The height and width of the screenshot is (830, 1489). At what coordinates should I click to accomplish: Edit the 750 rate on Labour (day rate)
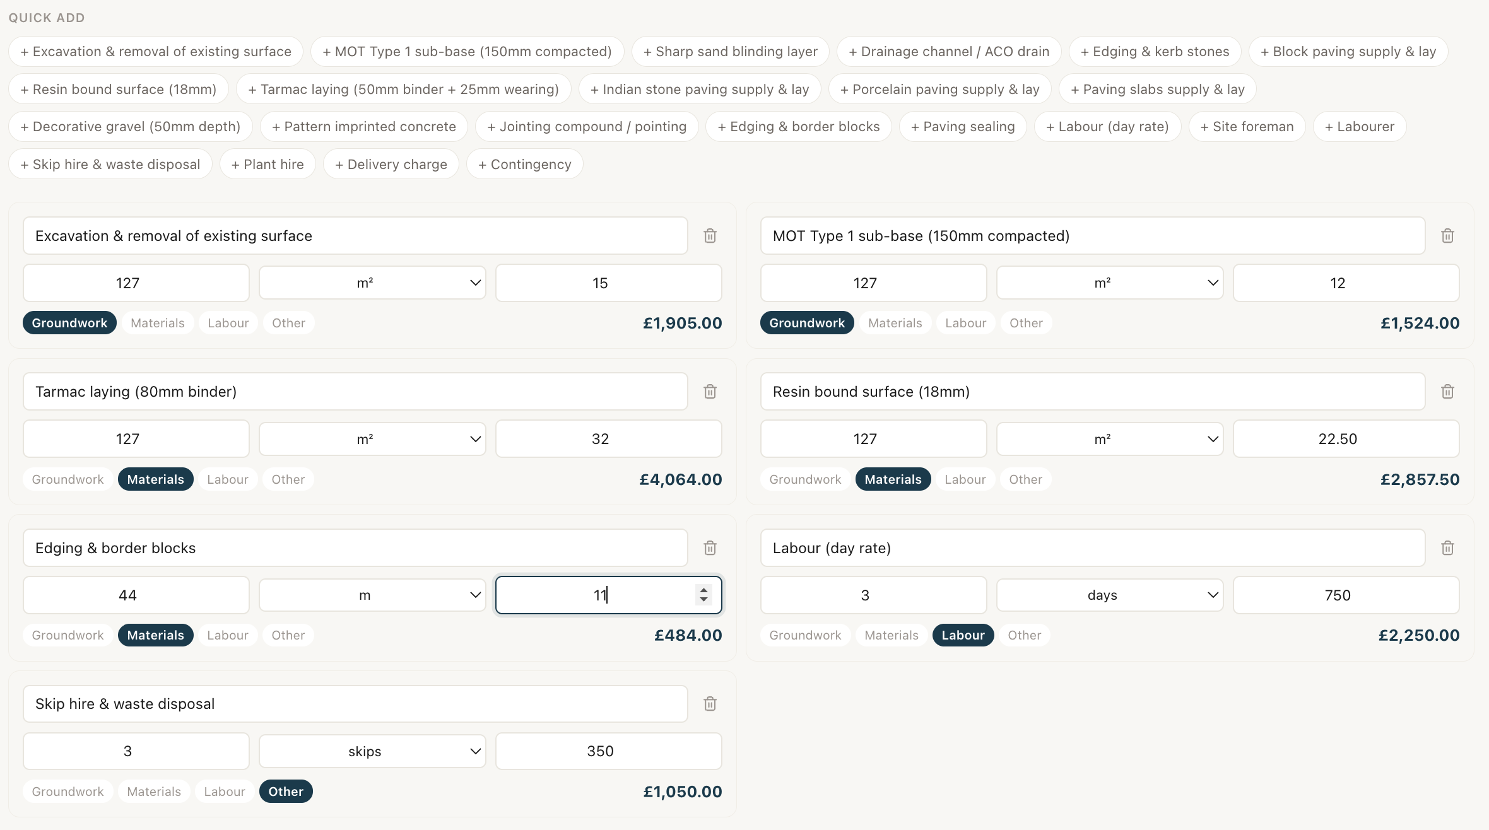[1346, 595]
